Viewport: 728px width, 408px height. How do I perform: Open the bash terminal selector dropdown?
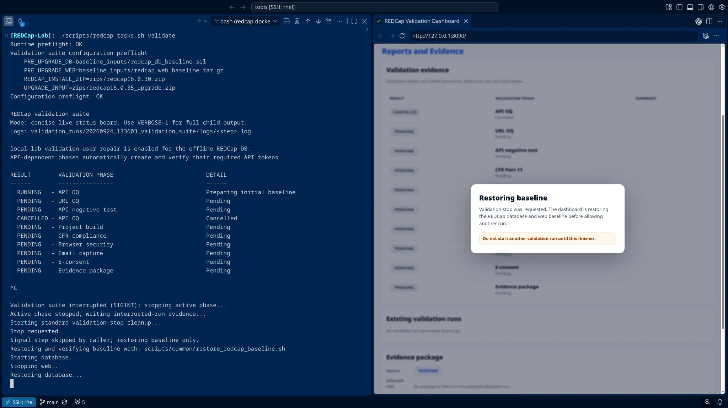pos(246,21)
